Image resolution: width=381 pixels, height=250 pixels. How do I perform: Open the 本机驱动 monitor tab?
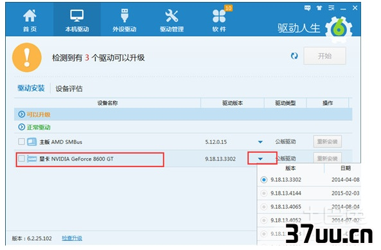pos(77,20)
